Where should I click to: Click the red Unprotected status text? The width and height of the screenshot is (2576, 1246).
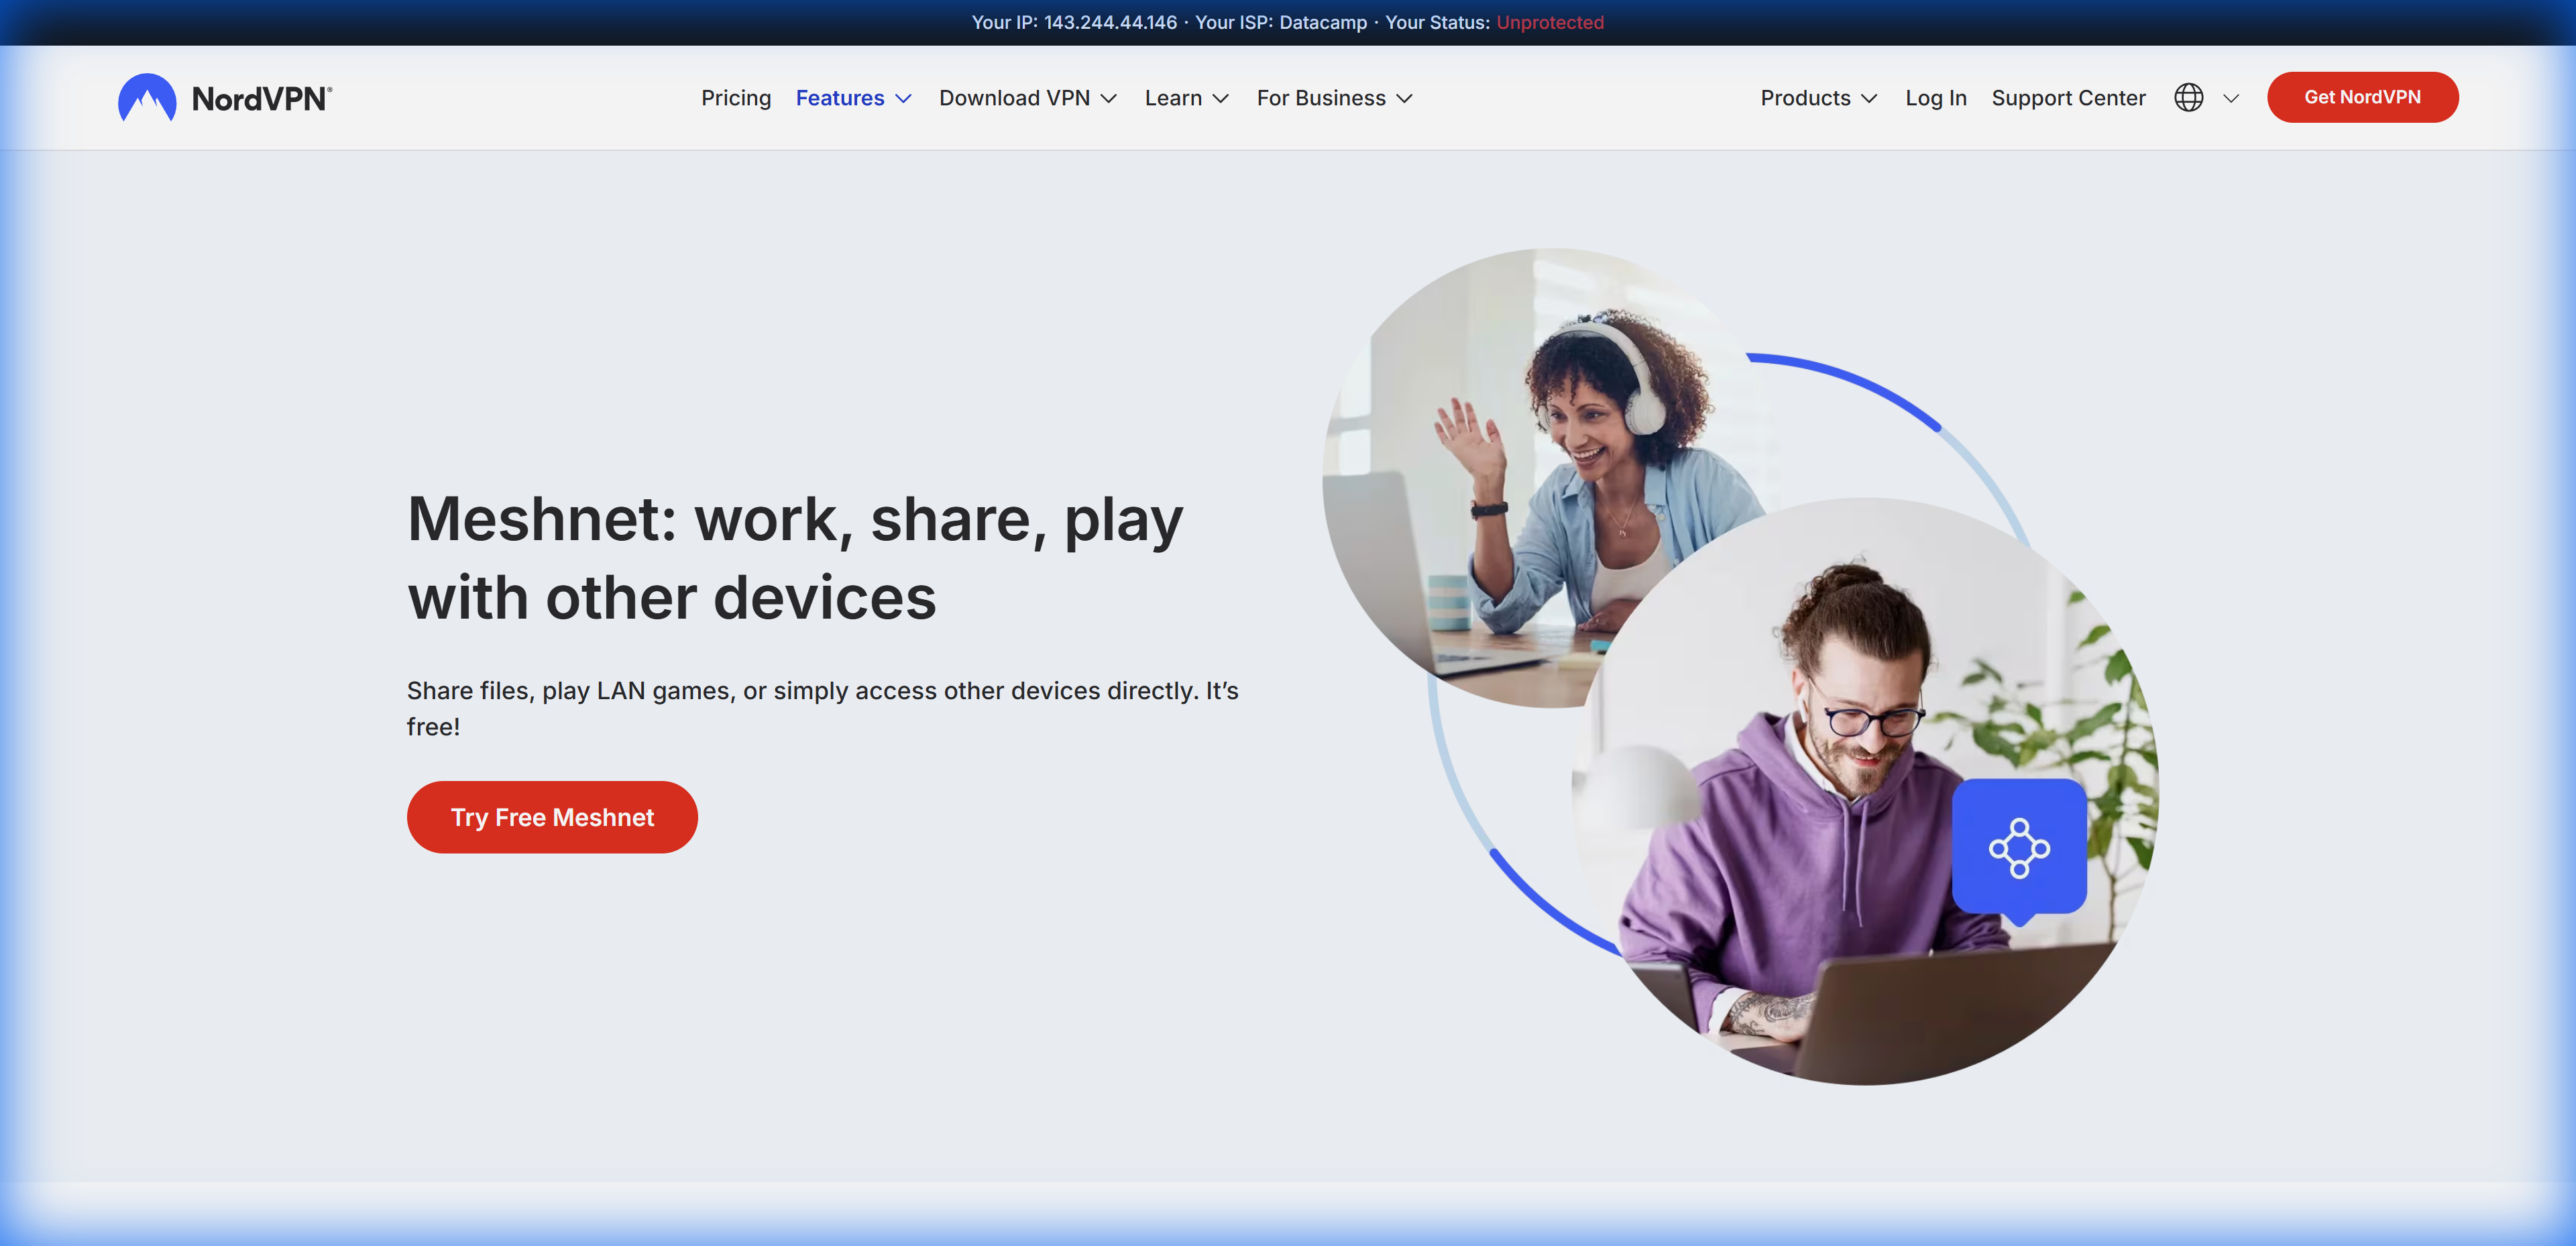click(x=1549, y=22)
